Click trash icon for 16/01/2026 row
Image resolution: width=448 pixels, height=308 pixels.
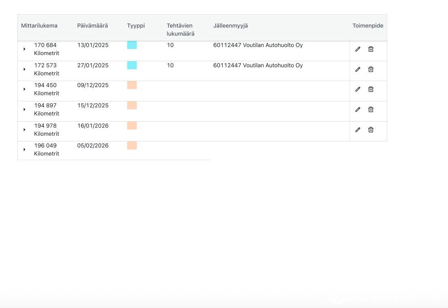point(371,130)
